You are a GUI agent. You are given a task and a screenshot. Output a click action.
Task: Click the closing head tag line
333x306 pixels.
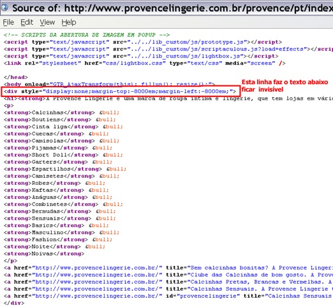pyautogui.click(x=16, y=77)
